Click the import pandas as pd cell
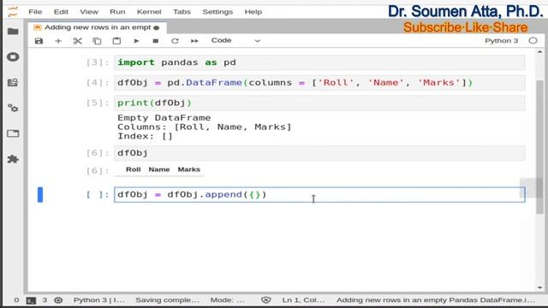Image resolution: width=548 pixels, height=308 pixels. tap(319, 62)
